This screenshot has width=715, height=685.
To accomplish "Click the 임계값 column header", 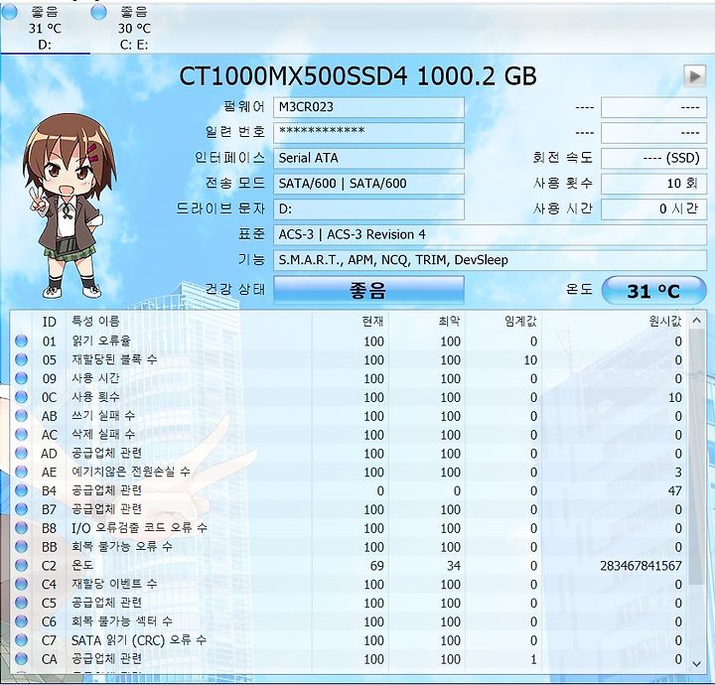I will 503,322.
